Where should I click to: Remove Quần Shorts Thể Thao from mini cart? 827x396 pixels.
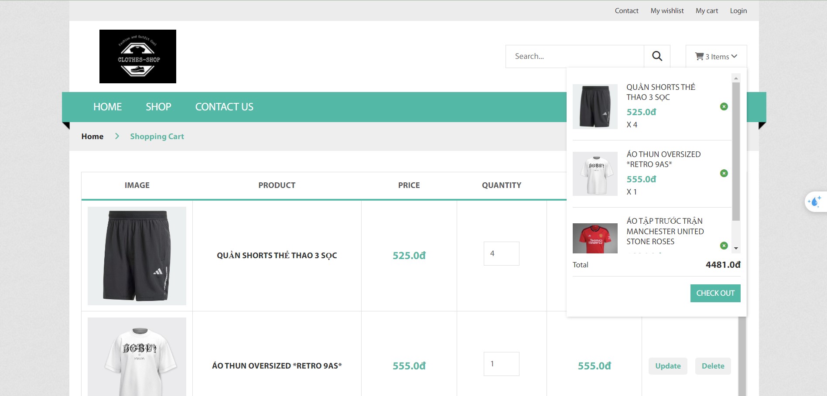724,106
